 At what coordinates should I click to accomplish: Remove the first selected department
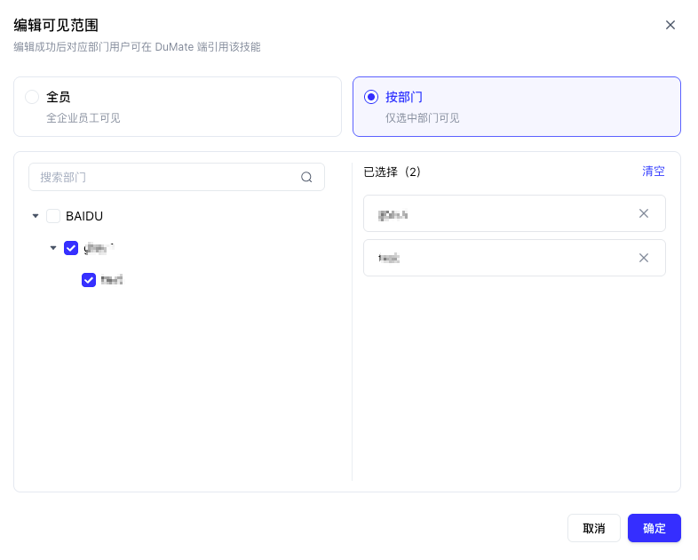[644, 213]
